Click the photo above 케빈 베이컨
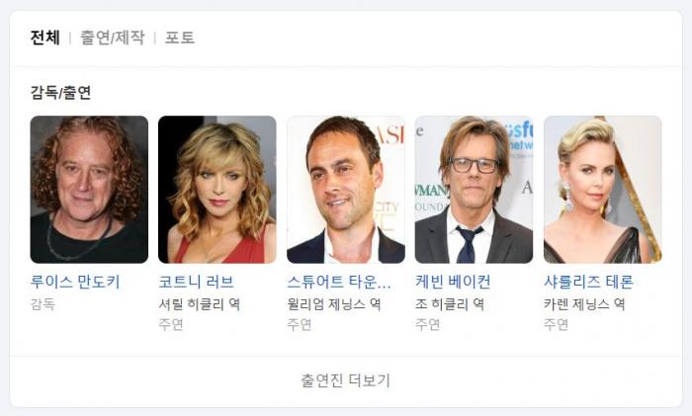Image resolution: width=692 pixels, height=416 pixels. click(x=474, y=190)
